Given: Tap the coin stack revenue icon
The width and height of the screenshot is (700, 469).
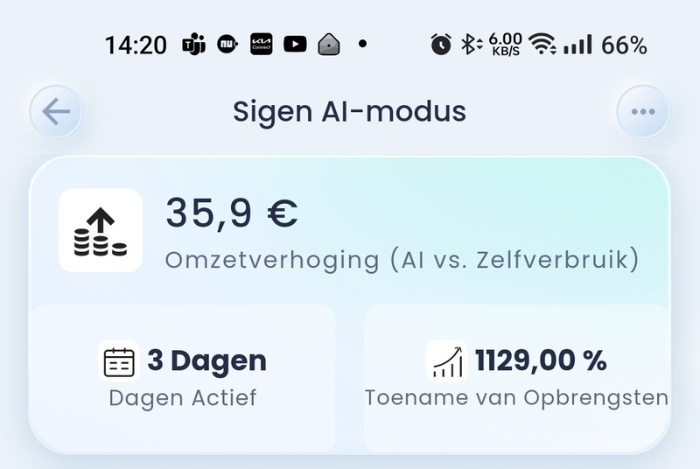Looking at the screenshot, I should pos(101,230).
